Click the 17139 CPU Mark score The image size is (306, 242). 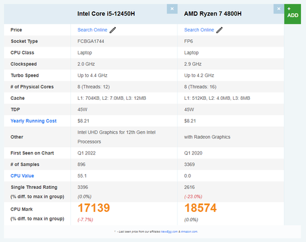pyautogui.click(x=94, y=208)
